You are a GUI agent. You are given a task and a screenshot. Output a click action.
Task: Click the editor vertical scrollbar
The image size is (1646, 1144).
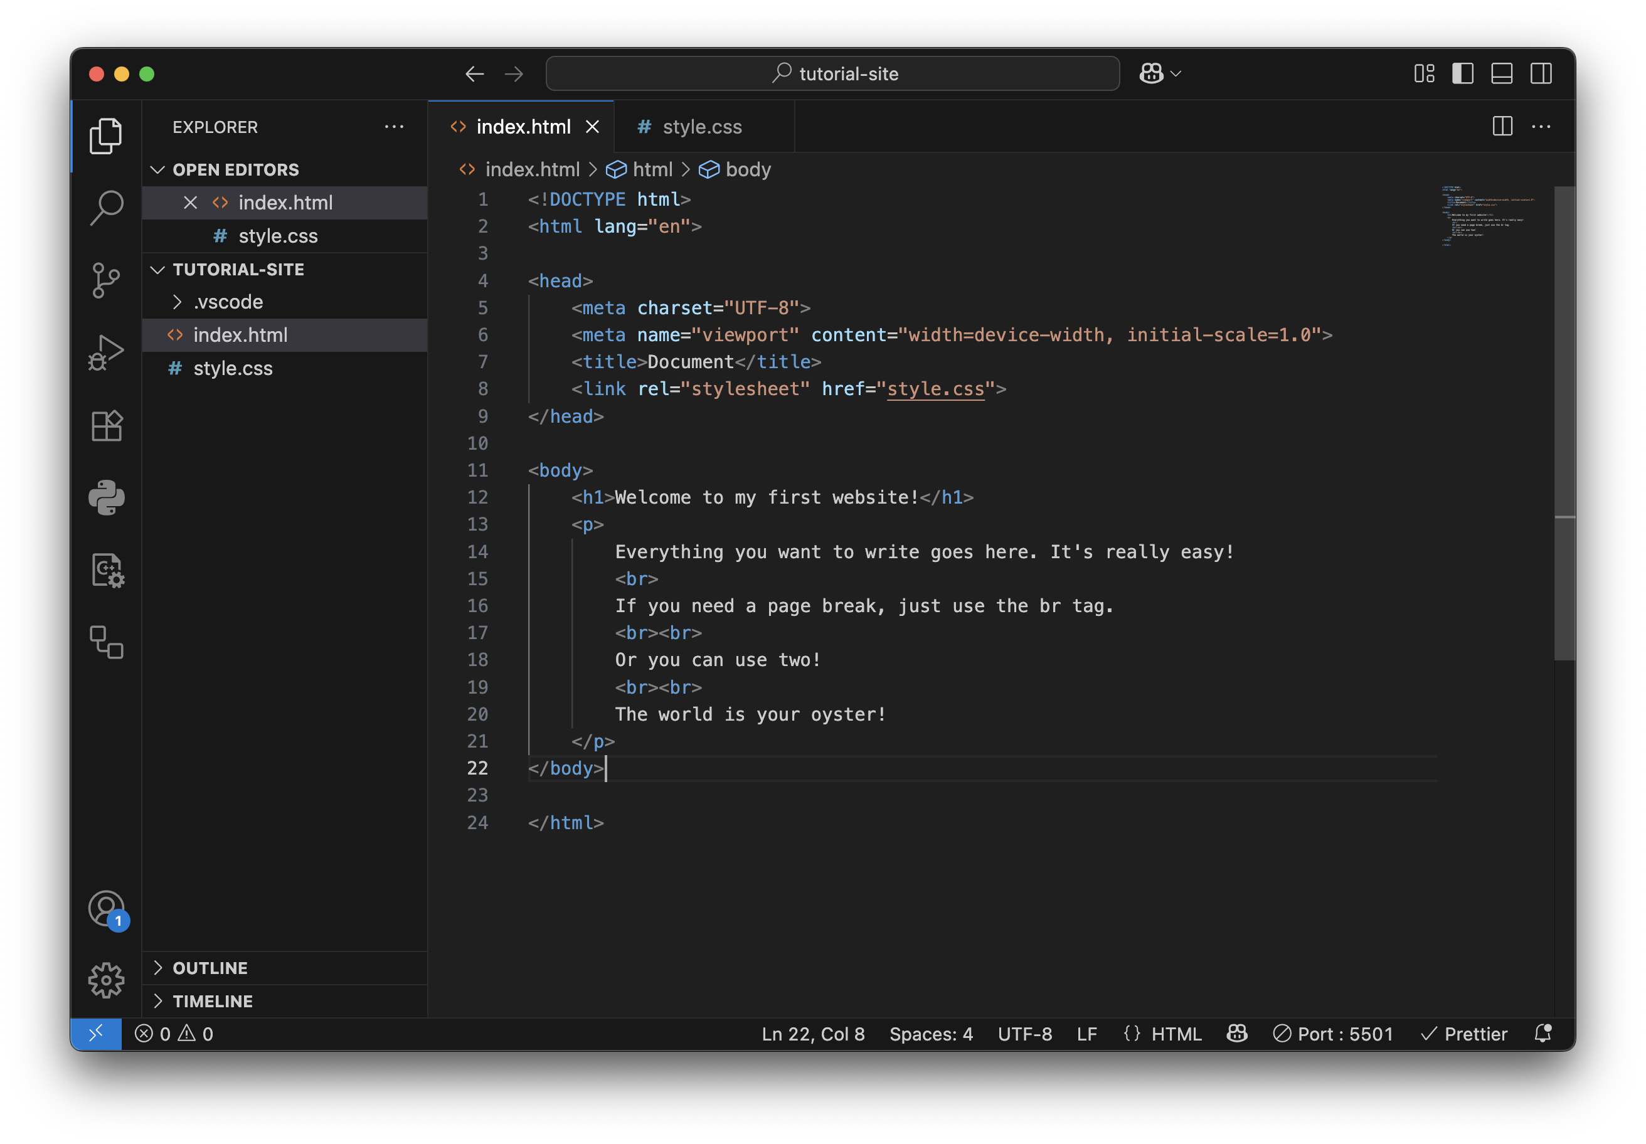coord(1564,423)
